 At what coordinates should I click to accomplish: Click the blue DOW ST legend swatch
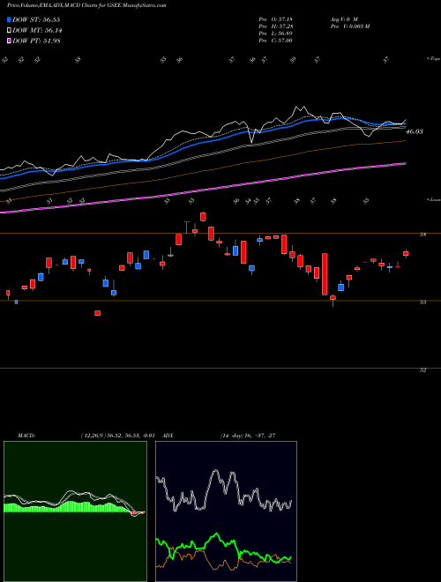click(x=9, y=19)
